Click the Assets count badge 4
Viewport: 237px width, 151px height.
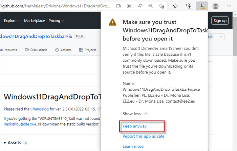25,143
